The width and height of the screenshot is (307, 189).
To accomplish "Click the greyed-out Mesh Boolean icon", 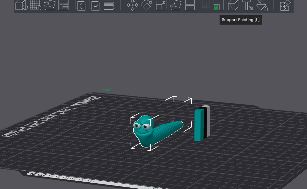I will coord(204,5).
